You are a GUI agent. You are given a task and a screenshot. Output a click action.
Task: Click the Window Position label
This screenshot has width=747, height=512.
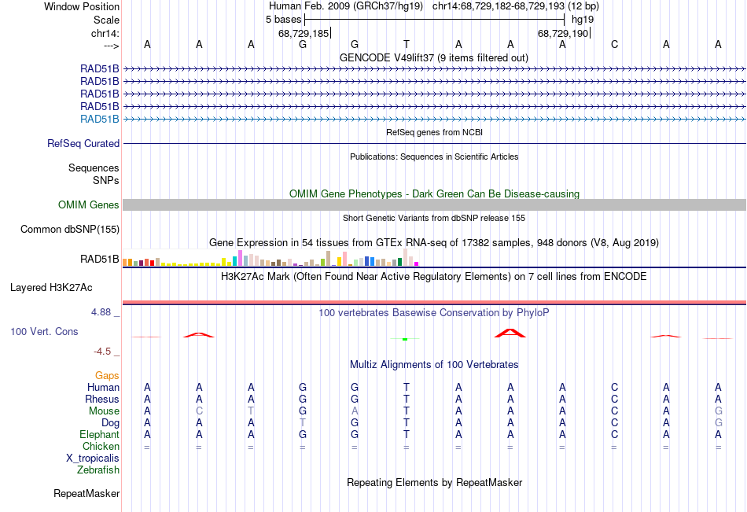pyautogui.click(x=82, y=6)
